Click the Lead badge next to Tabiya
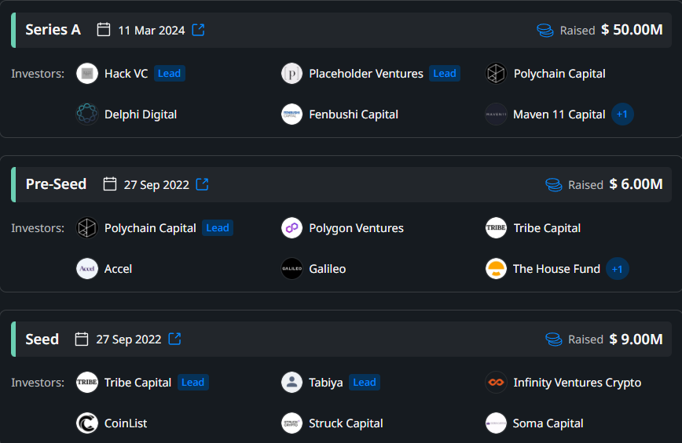682x443 pixels. (x=365, y=383)
